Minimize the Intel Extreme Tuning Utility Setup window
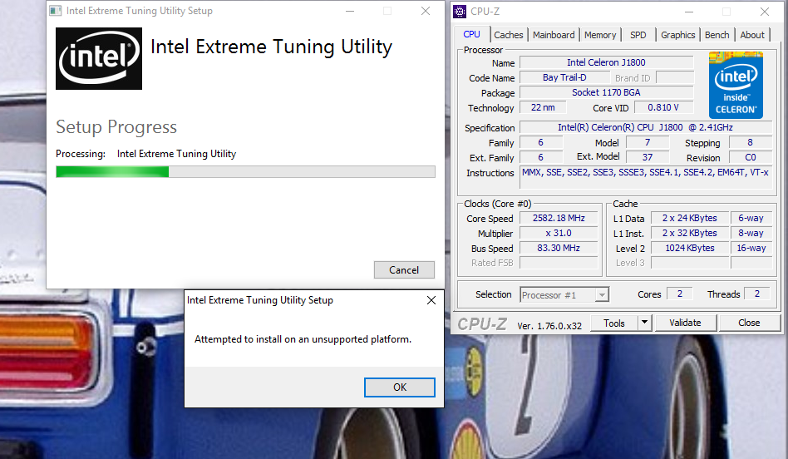The height and width of the screenshot is (459, 788). point(350,11)
